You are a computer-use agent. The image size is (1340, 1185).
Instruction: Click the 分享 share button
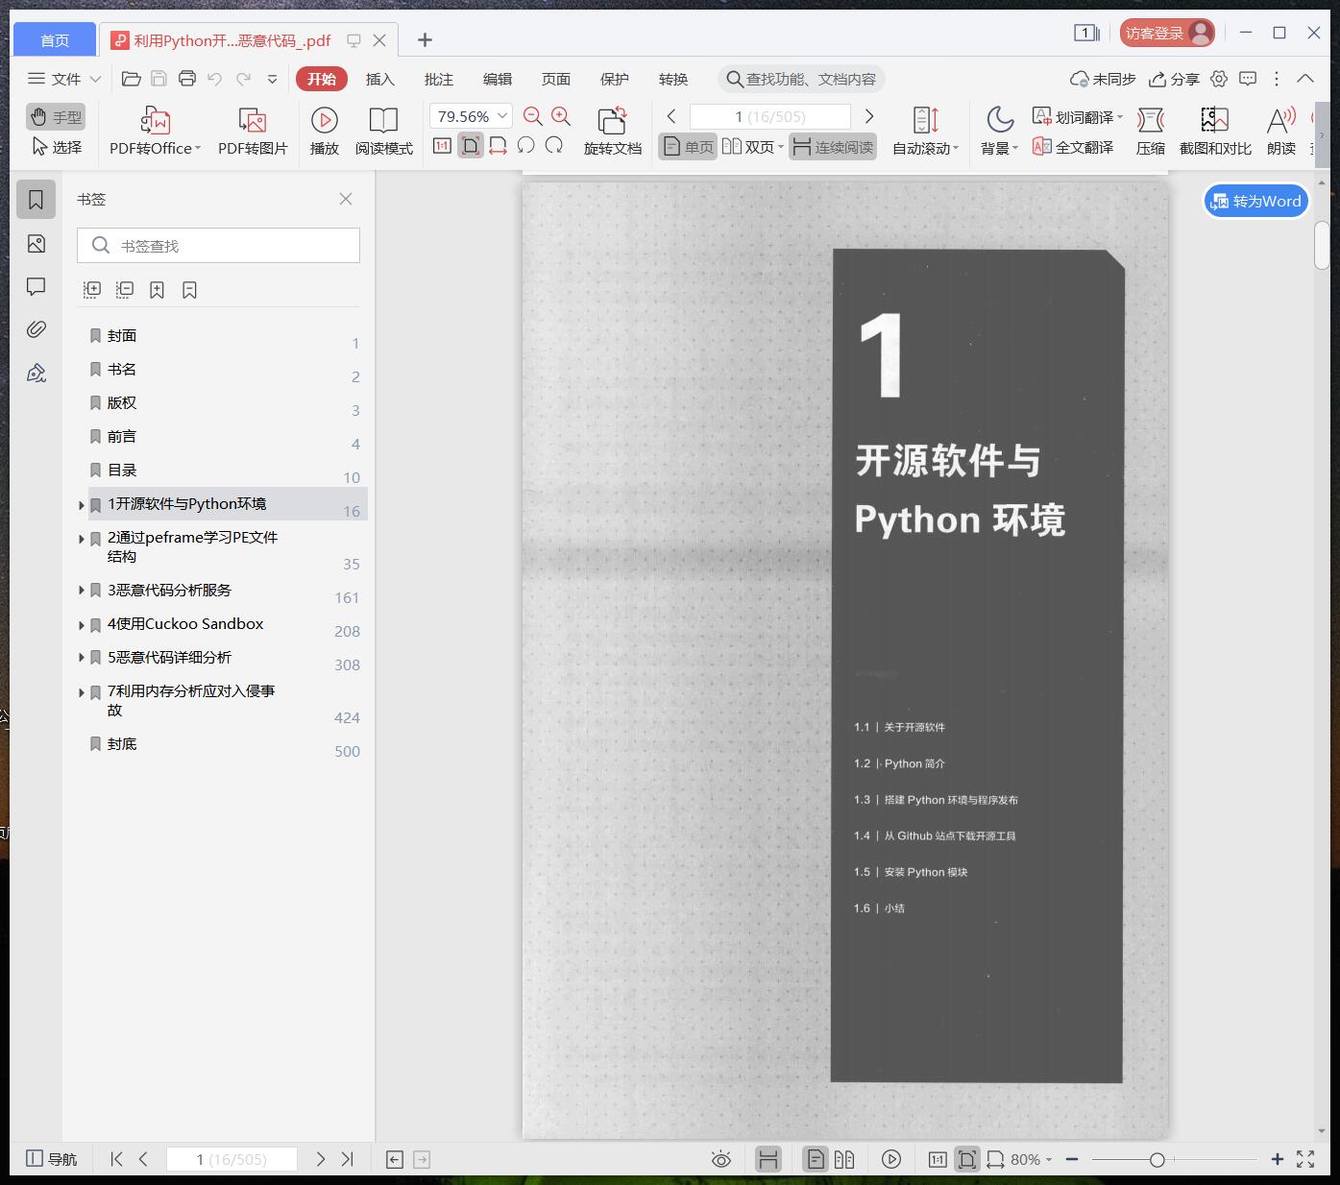coord(1174,79)
